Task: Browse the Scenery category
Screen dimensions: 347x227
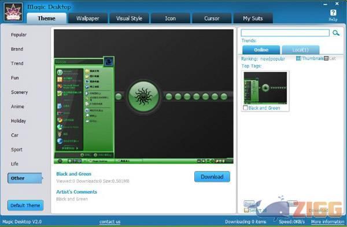Action: pyautogui.click(x=19, y=92)
